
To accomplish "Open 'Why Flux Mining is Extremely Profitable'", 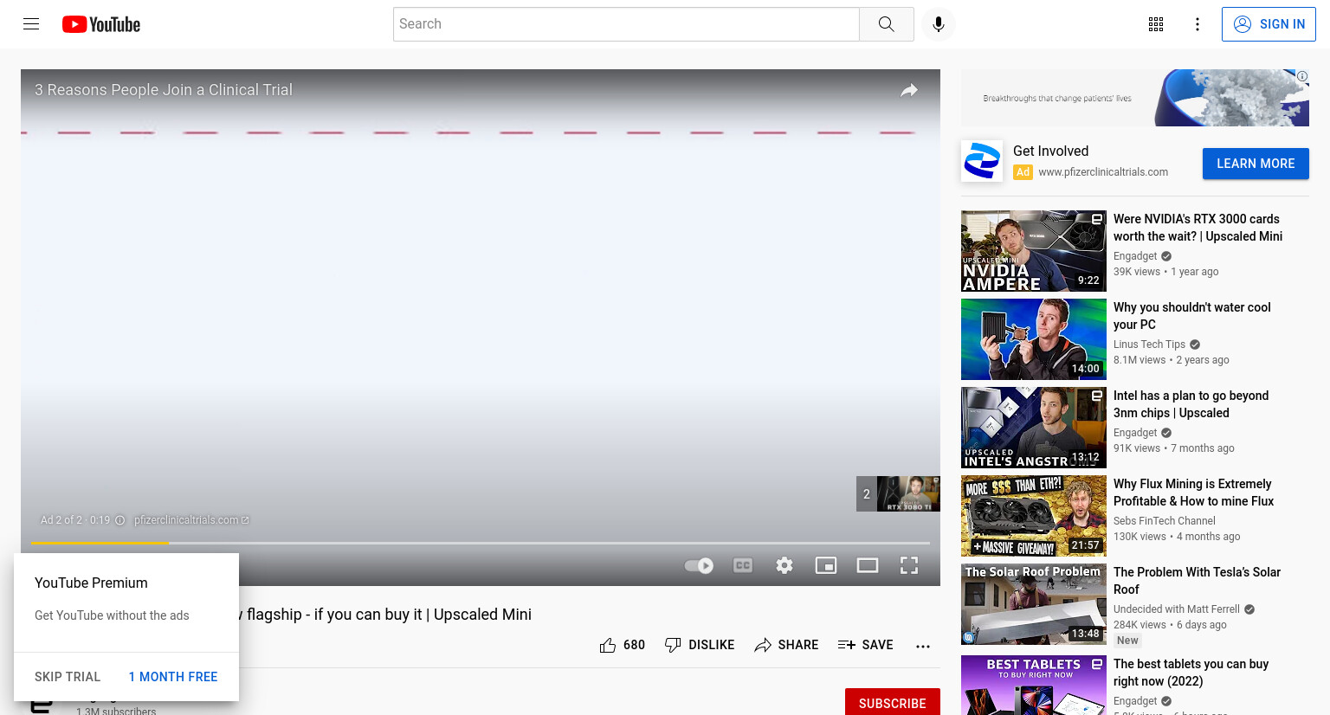I will pos(1193,493).
